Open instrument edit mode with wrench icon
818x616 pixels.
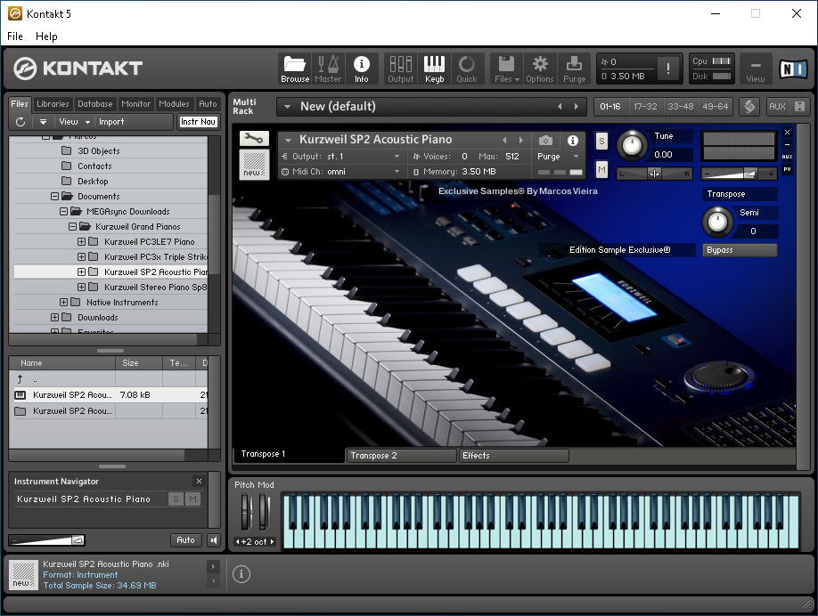point(254,139)
